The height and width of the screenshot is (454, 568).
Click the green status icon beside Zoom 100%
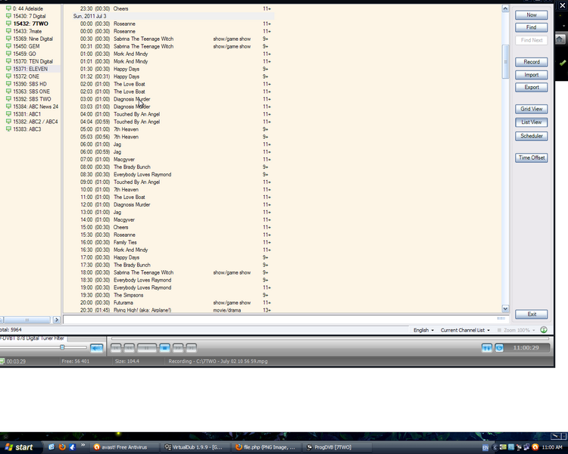[x=543, y=330]
